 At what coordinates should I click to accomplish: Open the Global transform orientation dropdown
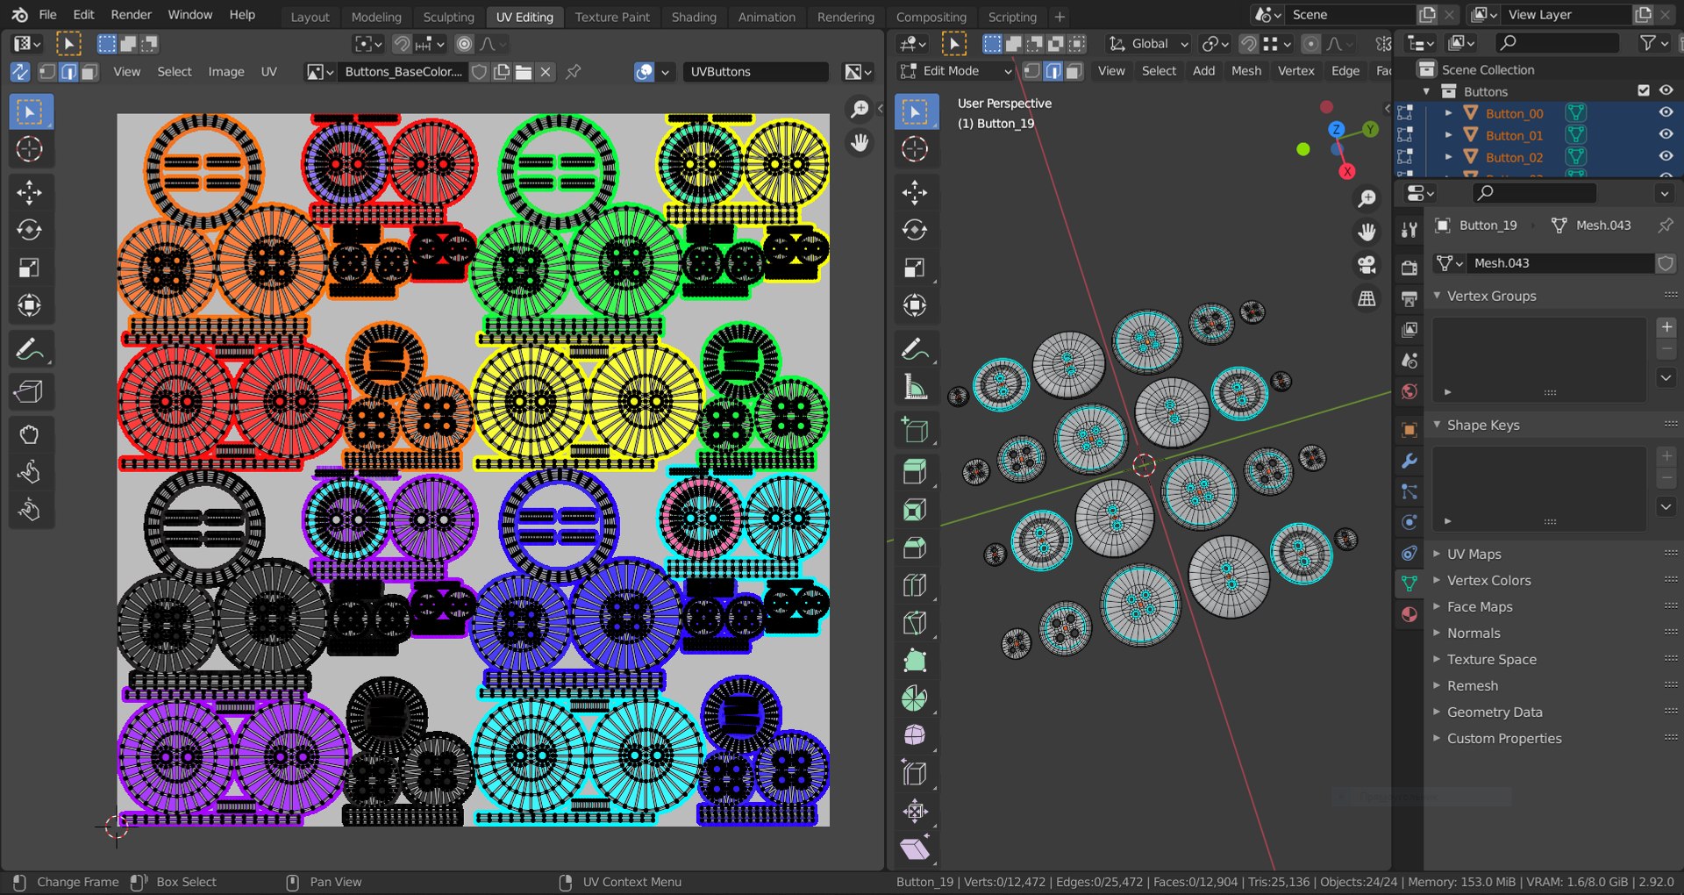(x=1147, y=44)
